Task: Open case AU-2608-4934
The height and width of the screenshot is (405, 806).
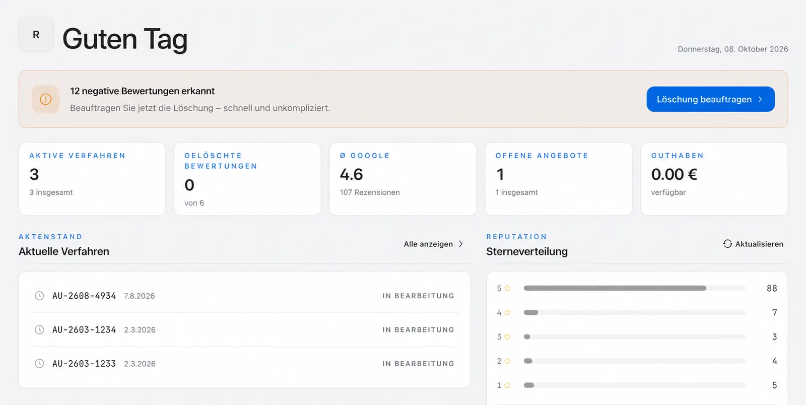Action: (x=244, y=296)
